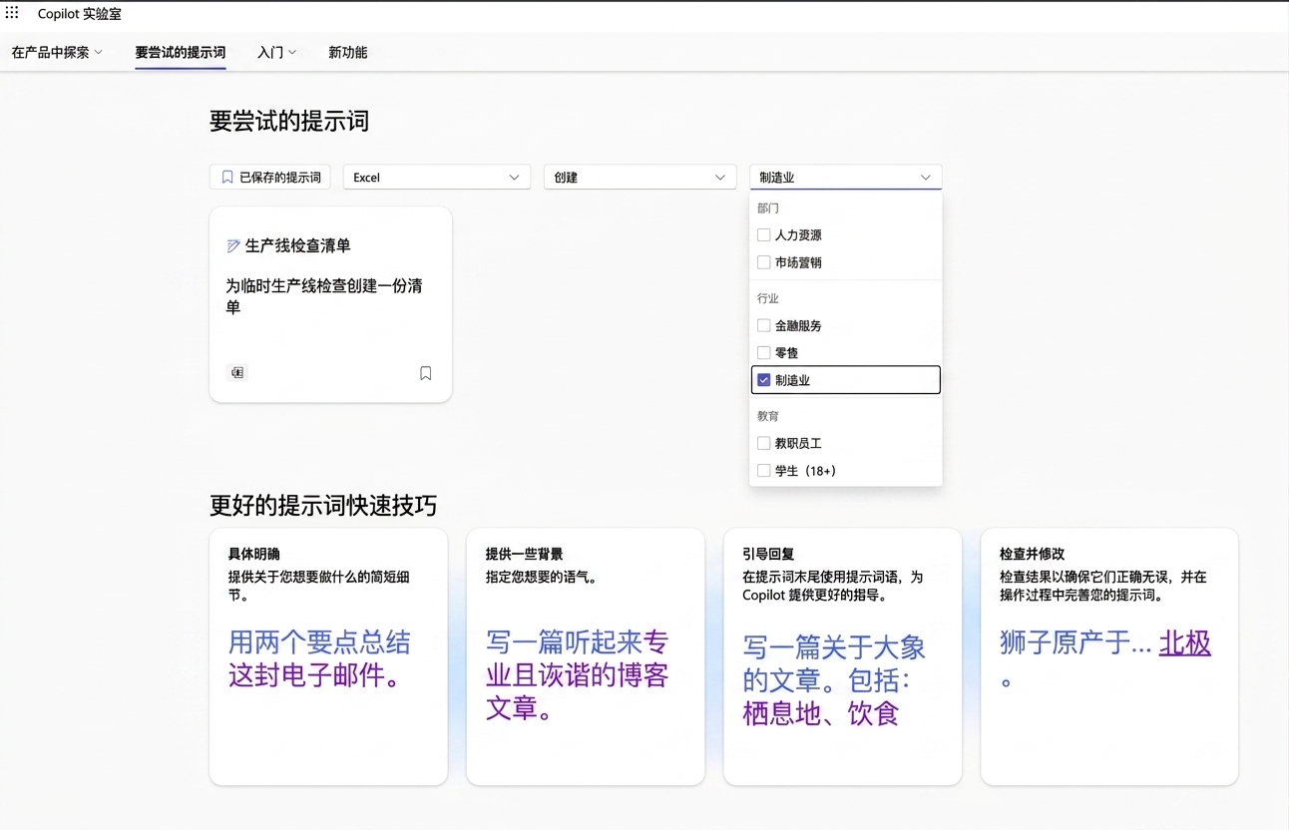
Task: Click the 教育 group label in dropdown
Action: pos(768,416)
